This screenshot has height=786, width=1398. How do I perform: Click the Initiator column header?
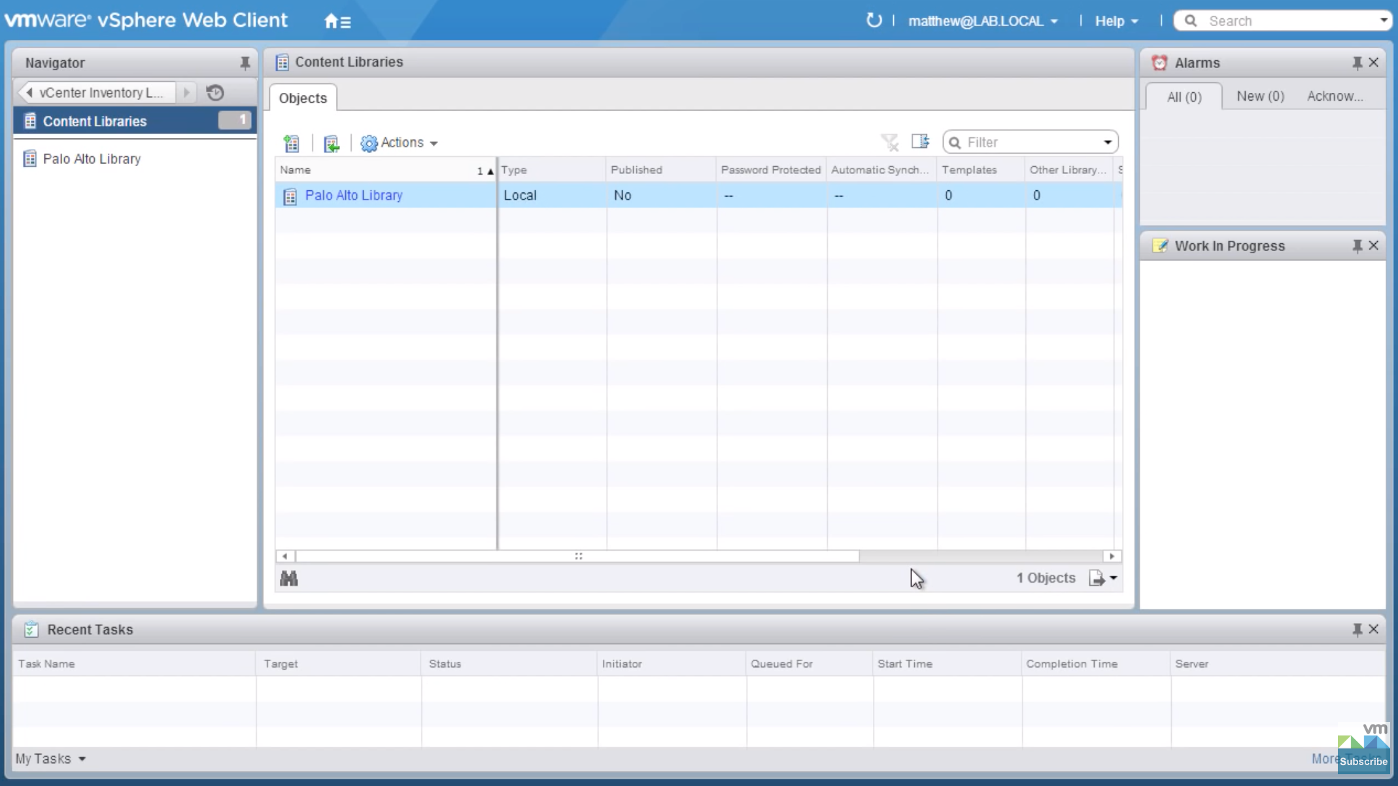point(672,664)
